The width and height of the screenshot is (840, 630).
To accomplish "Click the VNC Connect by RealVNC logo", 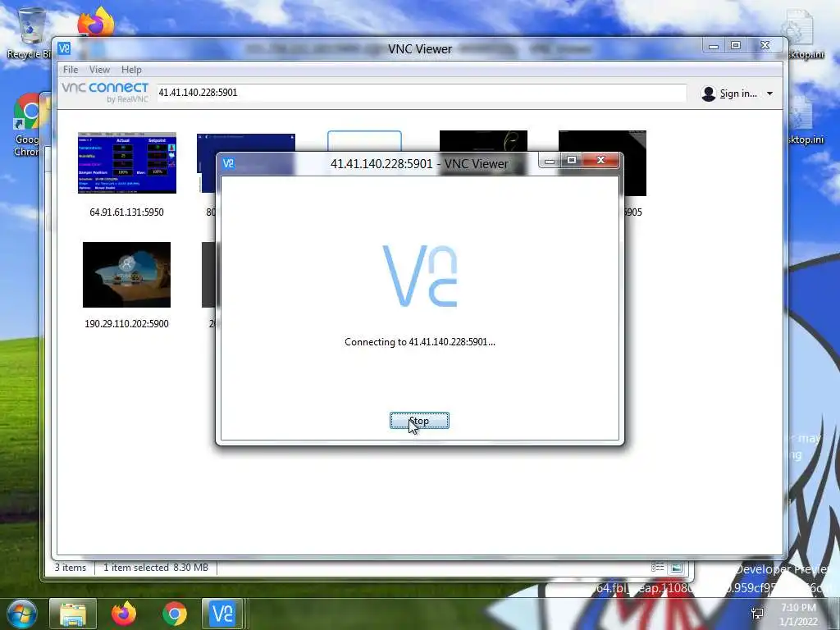I will click(105, 92).
